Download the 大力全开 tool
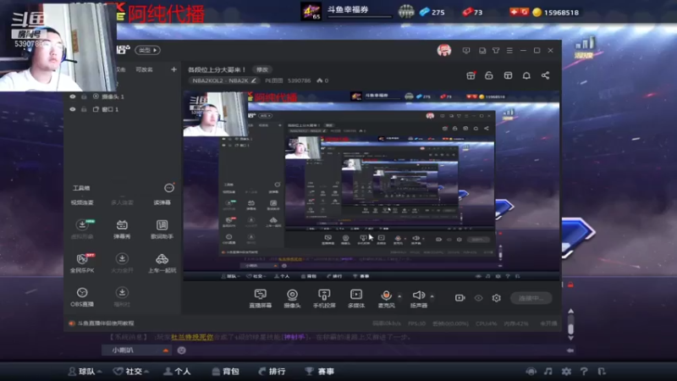677x381 pixels. coord(122,262)
